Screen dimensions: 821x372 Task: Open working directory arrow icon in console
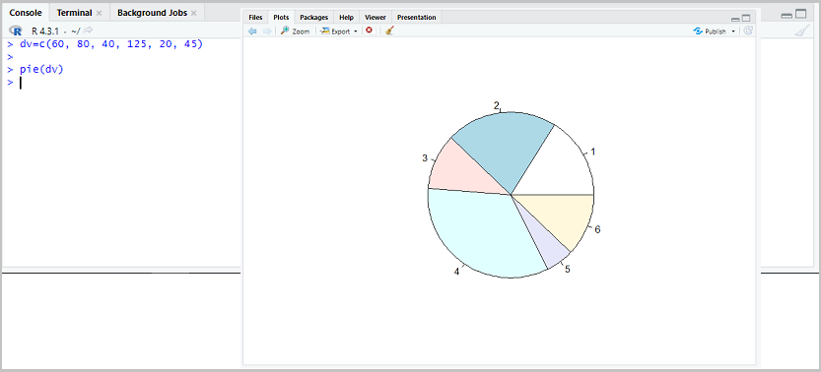point(88,31)
